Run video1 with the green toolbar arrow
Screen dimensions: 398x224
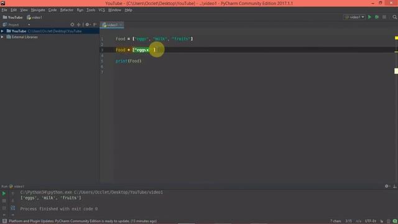[x=369, y=17]
